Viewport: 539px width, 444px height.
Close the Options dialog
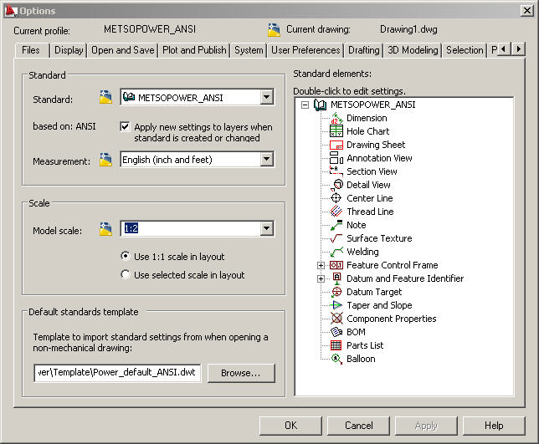(x=527, y=11)
